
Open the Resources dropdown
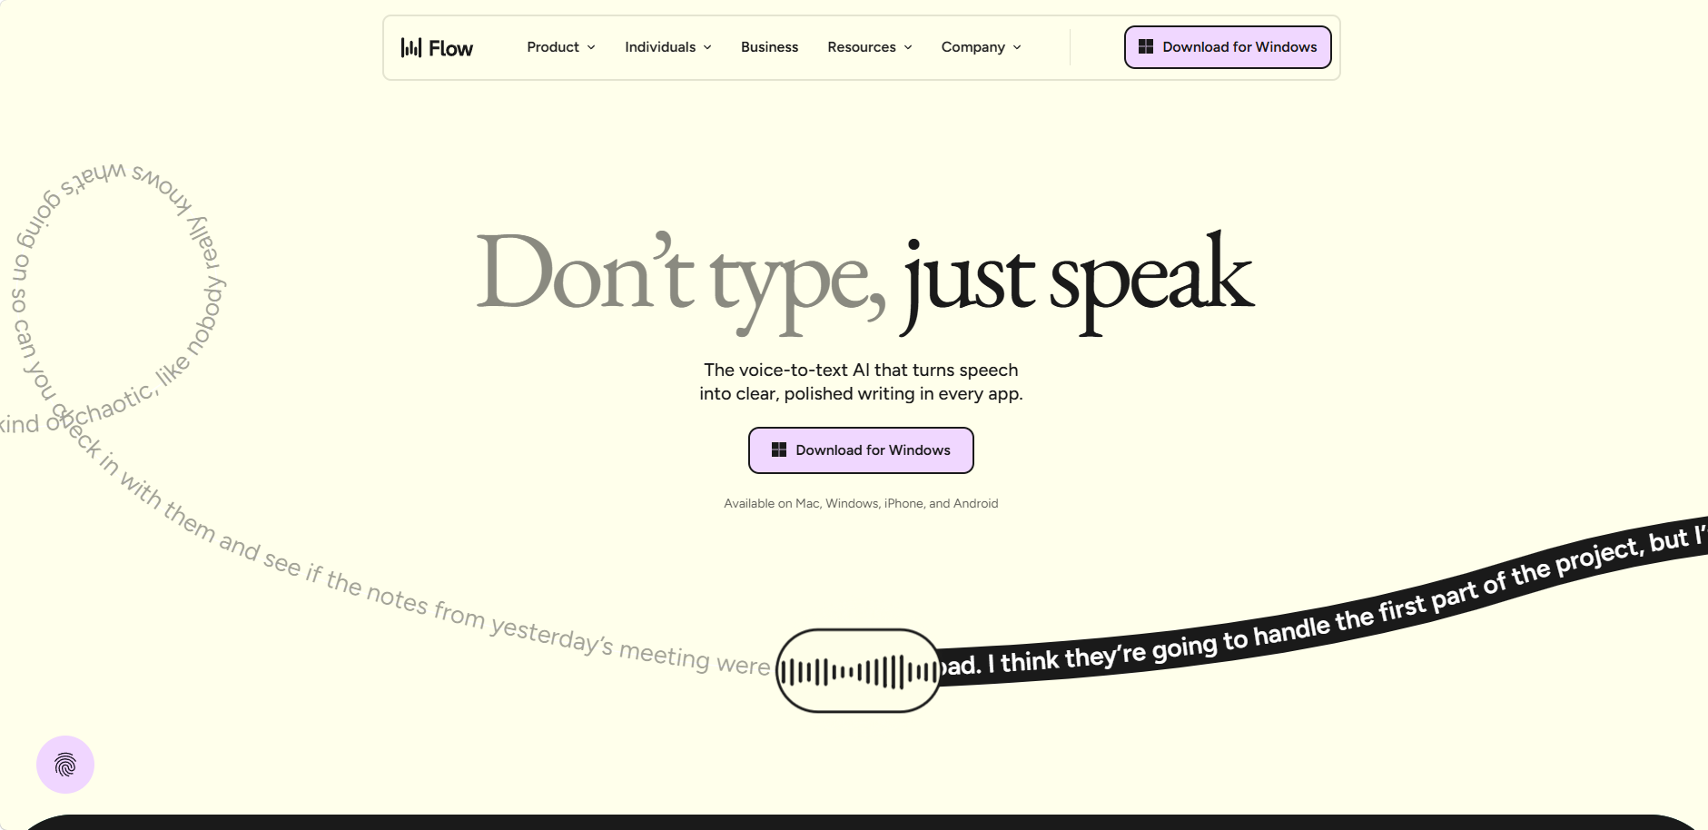pos(870,47)
